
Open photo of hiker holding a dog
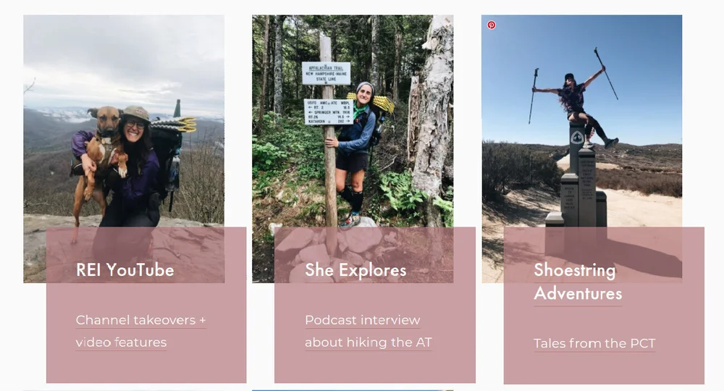point(124,121)
